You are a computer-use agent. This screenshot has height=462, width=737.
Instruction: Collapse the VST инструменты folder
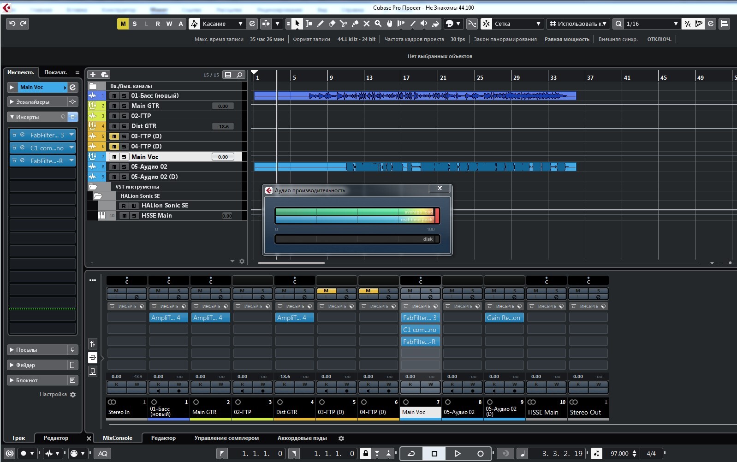tap(93, 187)
